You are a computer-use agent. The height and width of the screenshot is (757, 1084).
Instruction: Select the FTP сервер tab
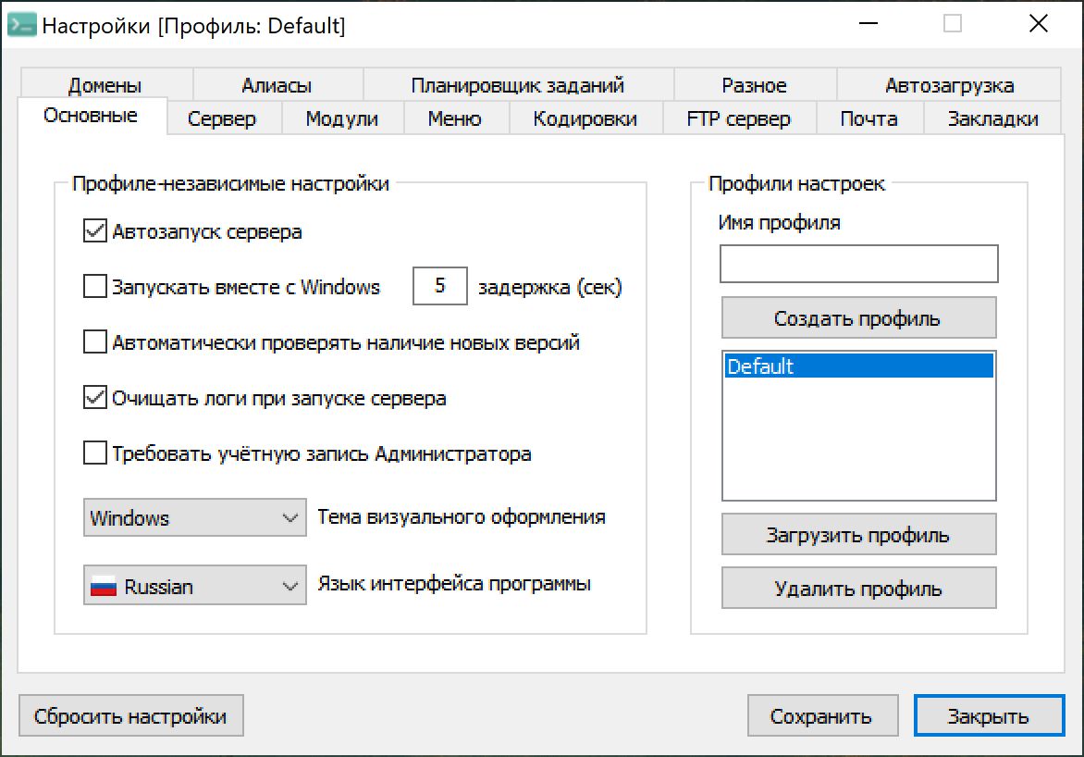pos(738,118)
